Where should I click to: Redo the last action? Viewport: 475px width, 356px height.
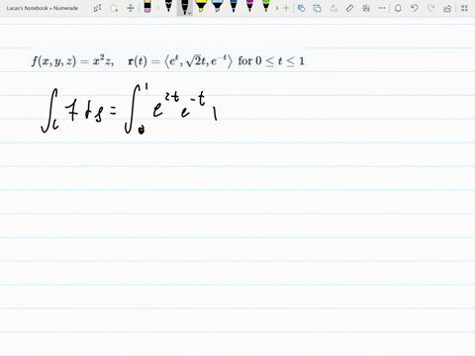[430, 8]
